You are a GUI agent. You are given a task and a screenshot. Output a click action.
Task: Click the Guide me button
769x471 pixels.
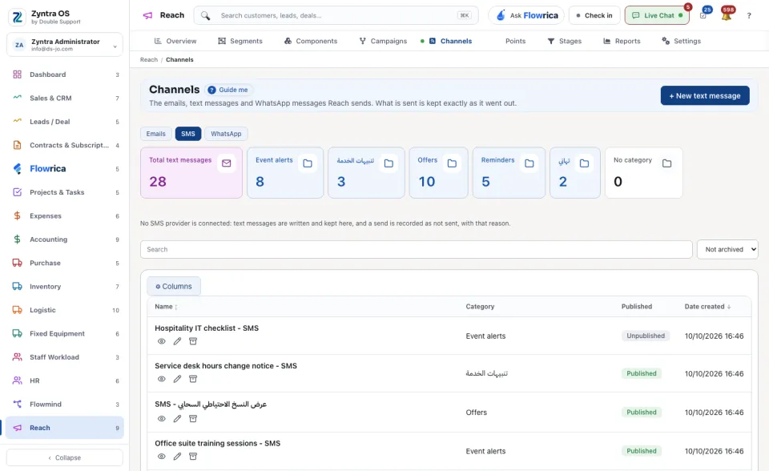(228, 90)
